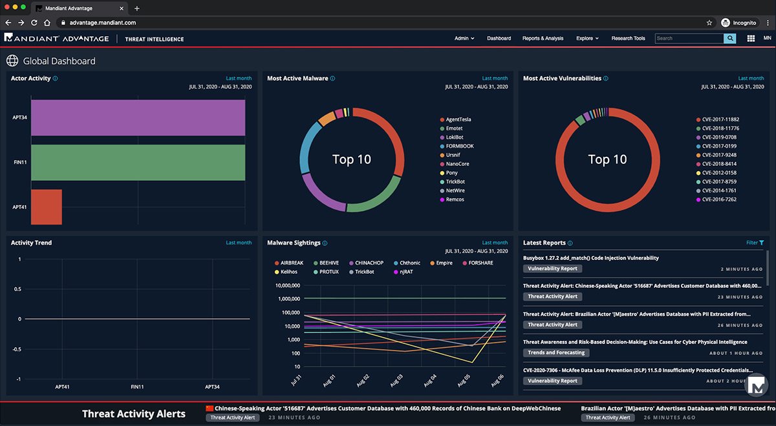Open Busybox 1.27.2 add_match() report
Viewport: 776px width, 426px height.
(x=590, y=258)
